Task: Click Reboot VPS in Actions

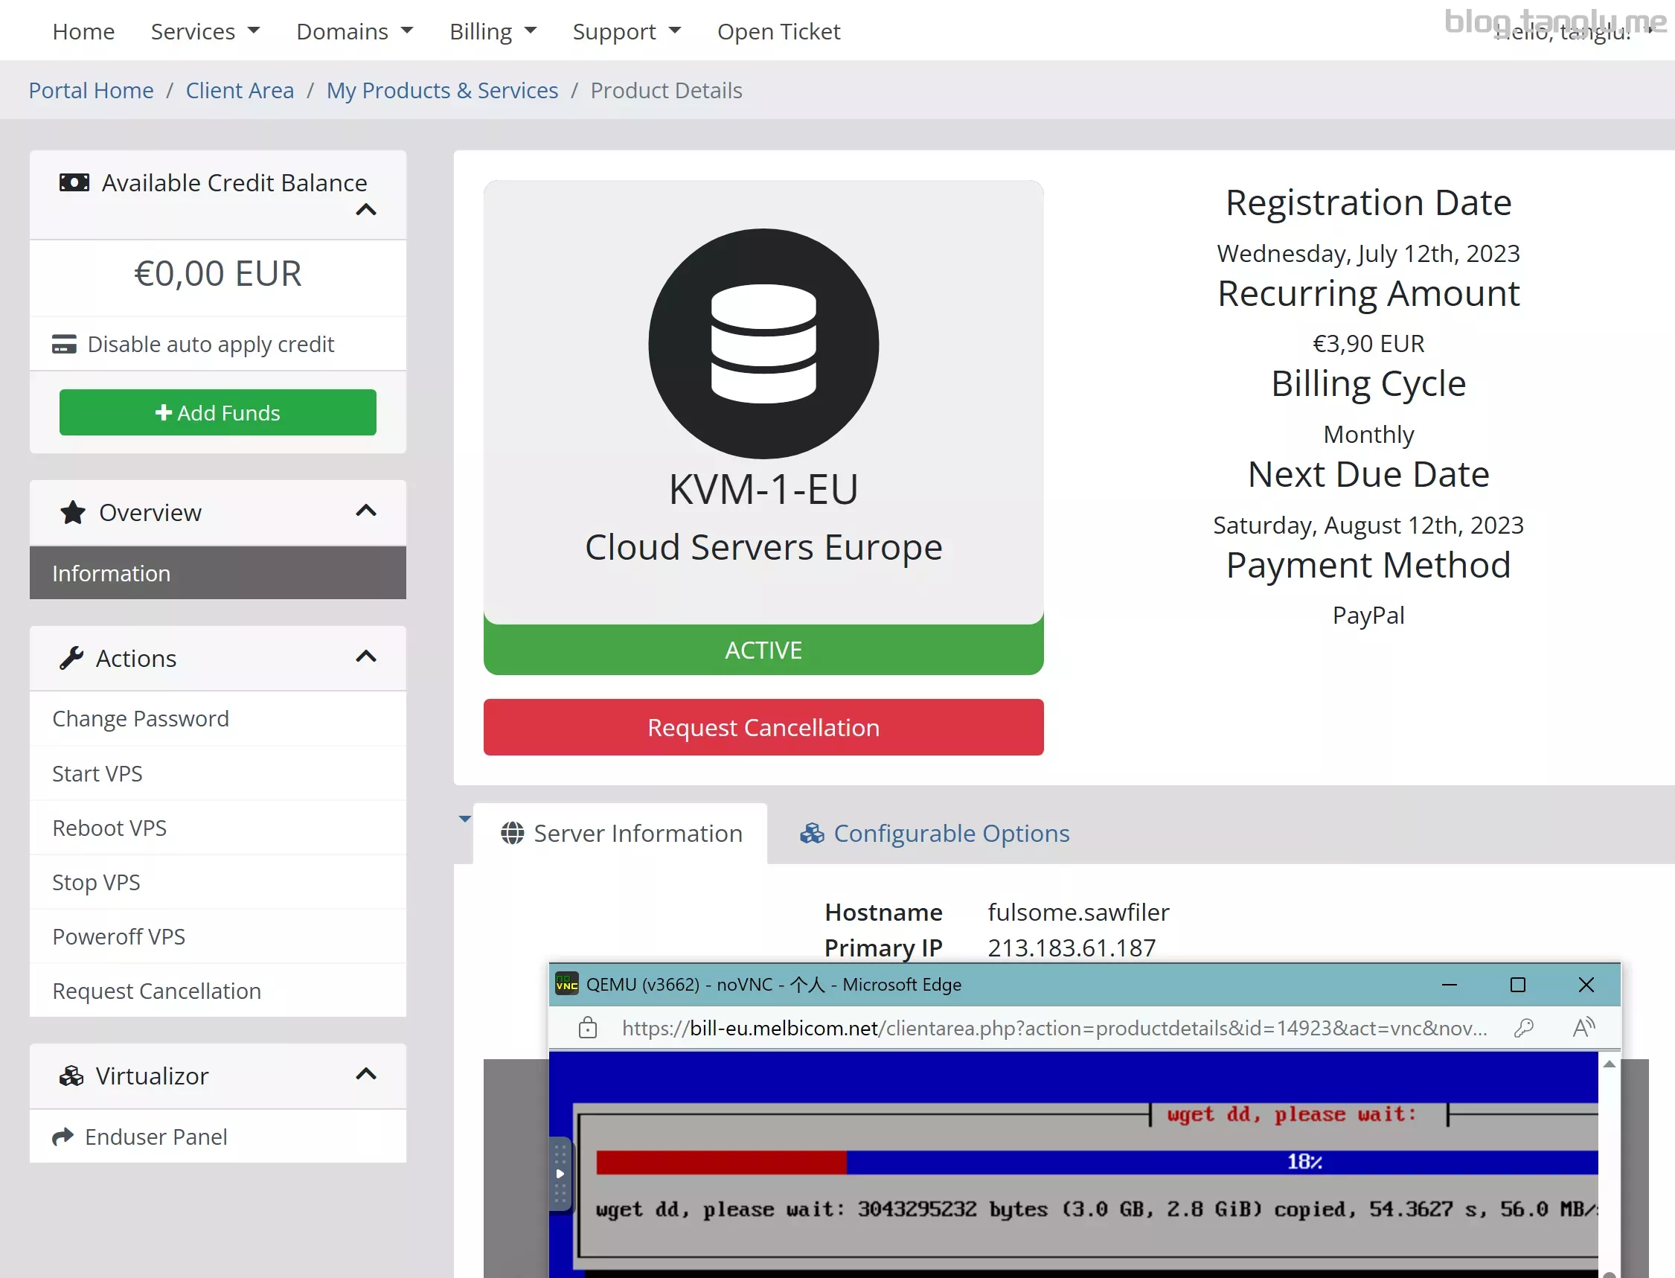Action: 217,828
